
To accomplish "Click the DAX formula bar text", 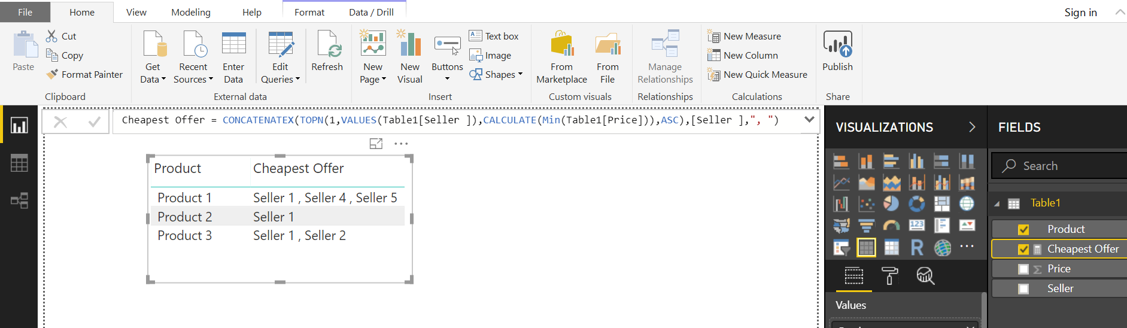I will point(450,120).
